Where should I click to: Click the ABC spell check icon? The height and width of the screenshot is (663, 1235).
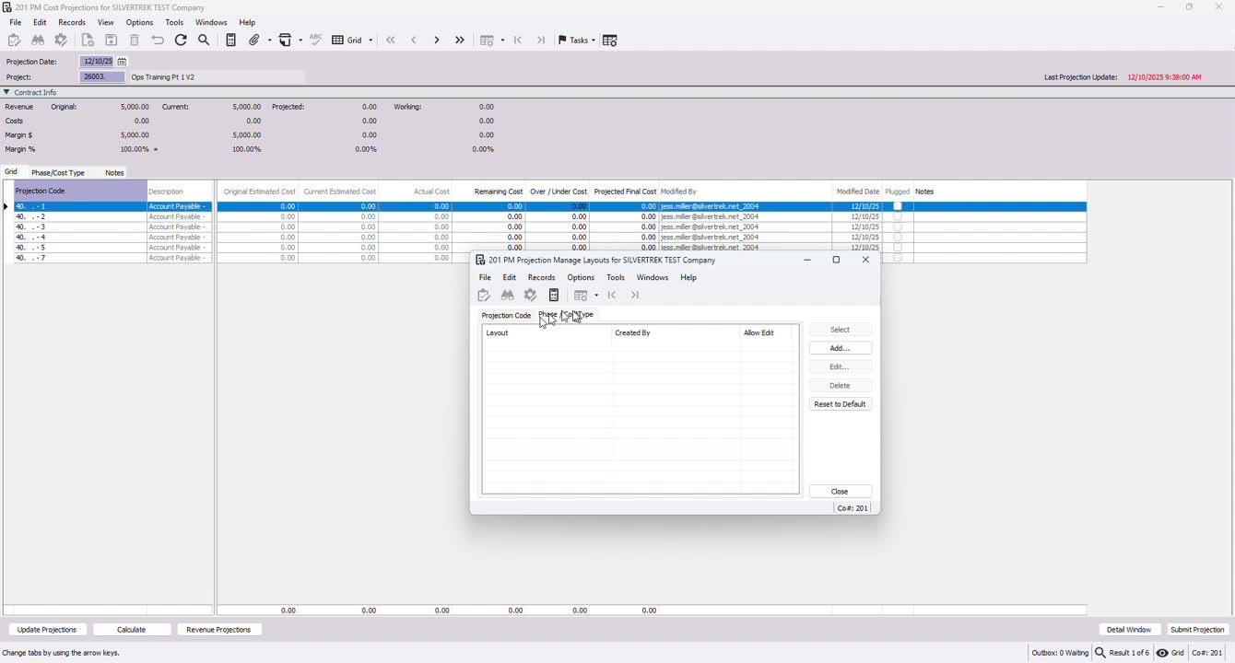[316, 40]
